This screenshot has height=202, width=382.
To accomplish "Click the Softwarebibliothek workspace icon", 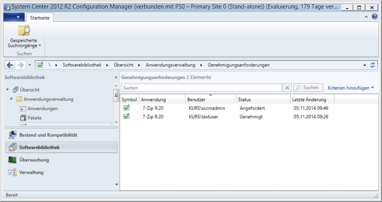I will (12, 147).
